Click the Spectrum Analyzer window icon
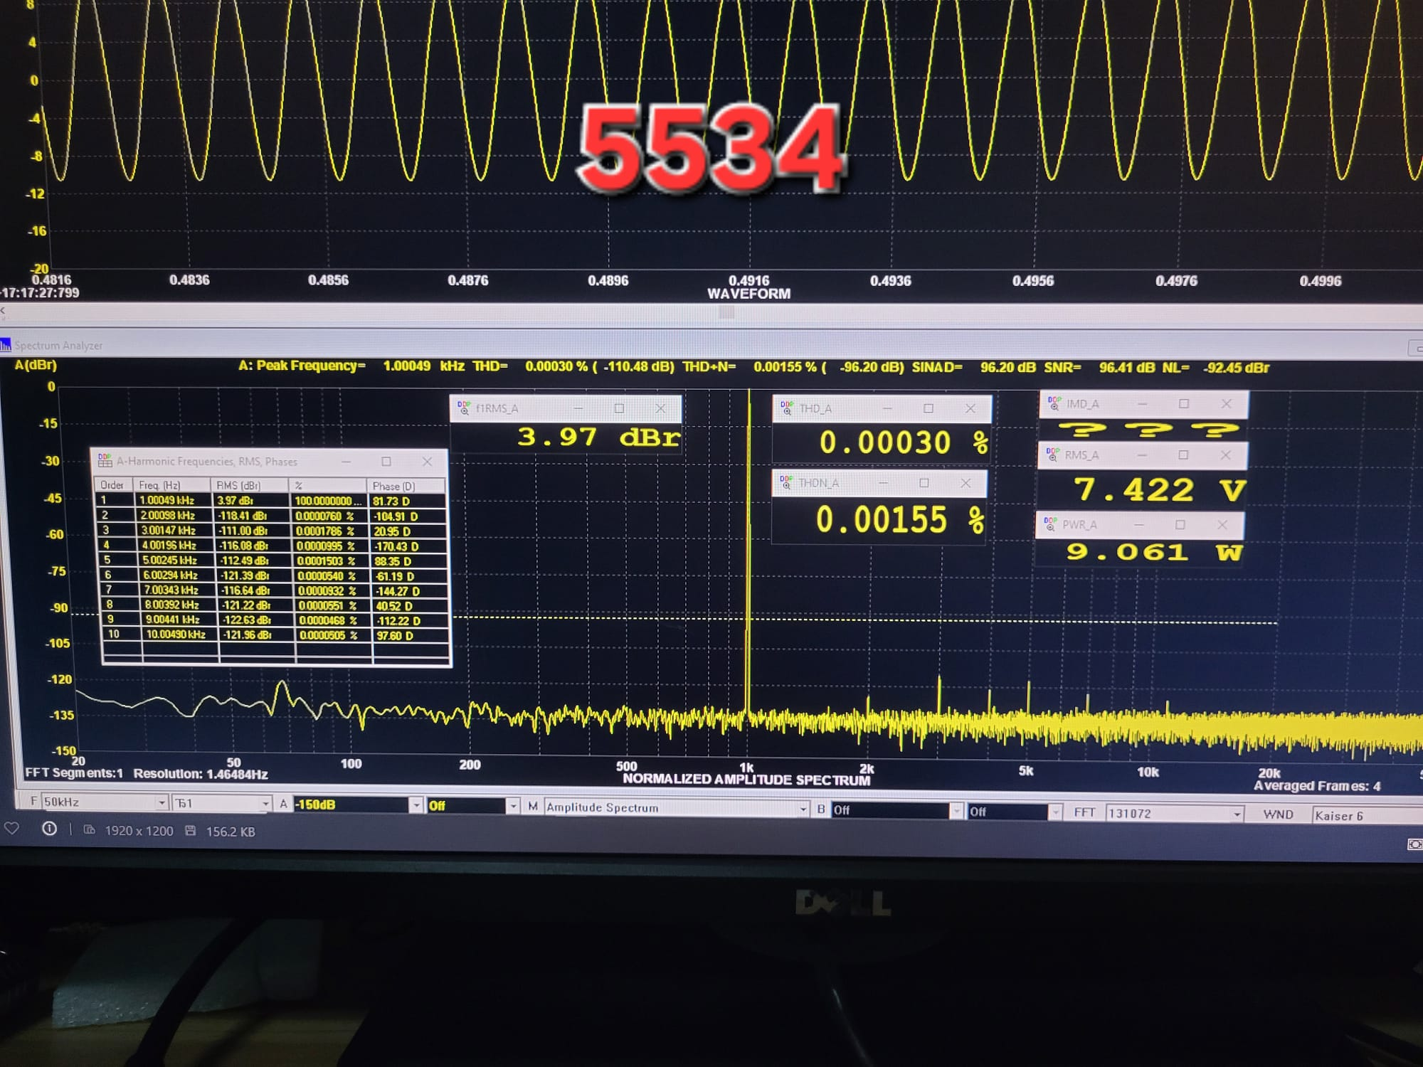This screenshot has height=1067, width=1423. 6,345
